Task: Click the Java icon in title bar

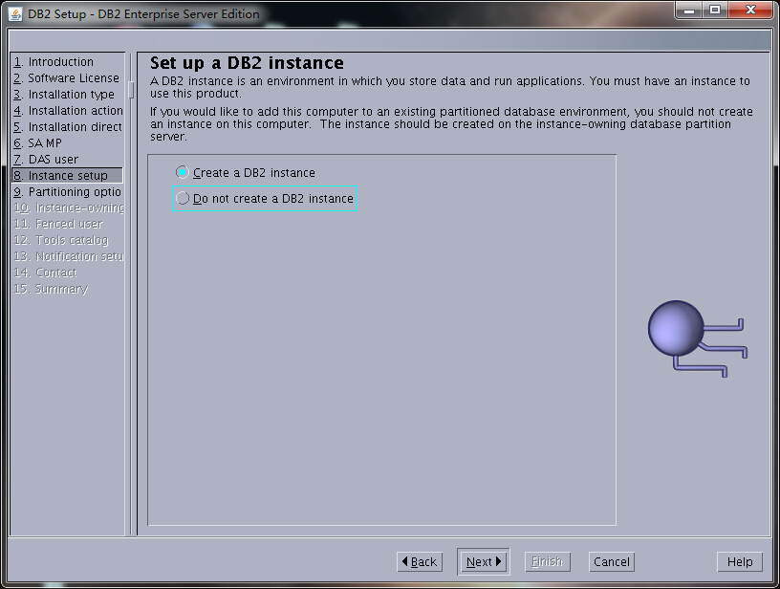Action: coord(15,14)
